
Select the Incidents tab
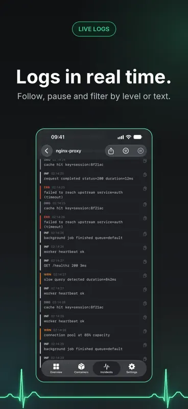pyautogui.click(x=106, y=369)
